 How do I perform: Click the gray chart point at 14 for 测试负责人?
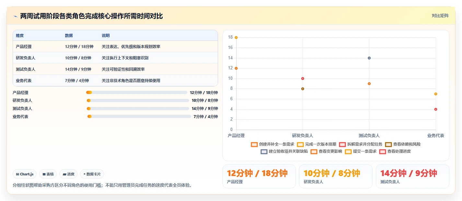click(369, 58)
